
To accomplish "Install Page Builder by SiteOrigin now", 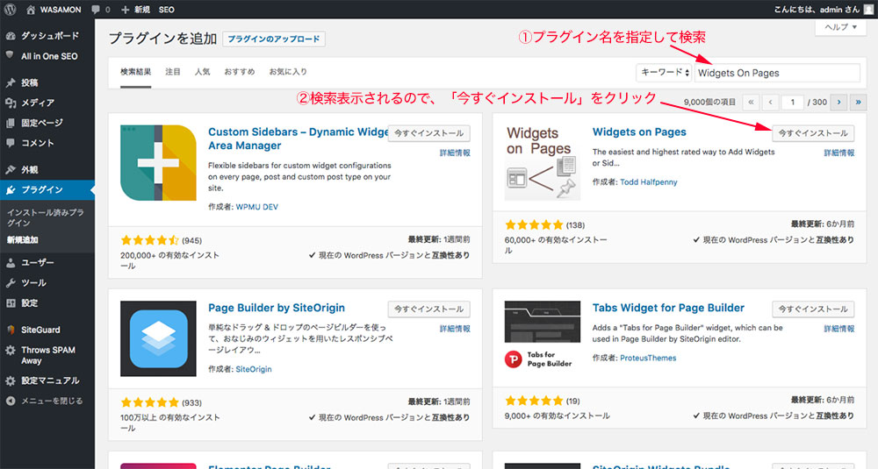I will point(429,309).
